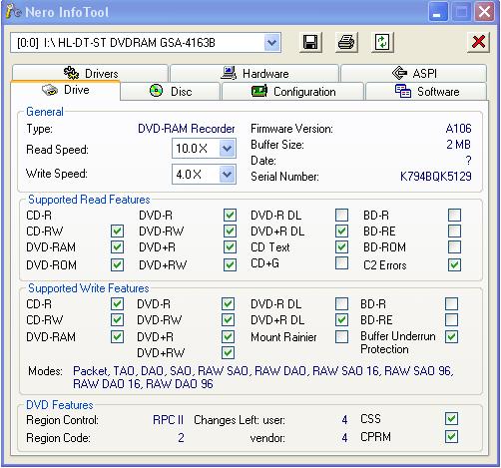Image resolution: width=501 pixels, height=468 pixels.
Task: Expand the Read Speed dropdown
Action: pos(228,149)
